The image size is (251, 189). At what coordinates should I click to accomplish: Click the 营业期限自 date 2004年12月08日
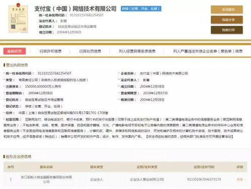click(40, 93)
